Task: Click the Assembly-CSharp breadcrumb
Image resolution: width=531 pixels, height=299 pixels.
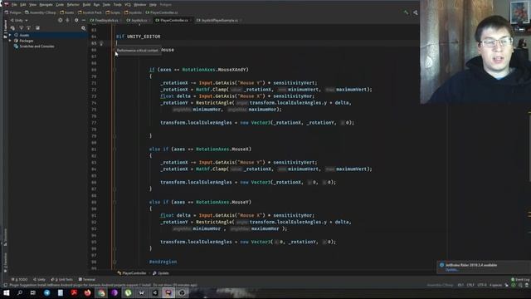Action: pyautogui.click(x=41, y=12)
